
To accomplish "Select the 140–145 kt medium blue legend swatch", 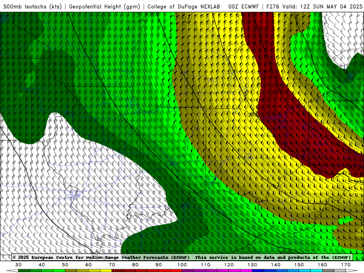I will (x=281, y=271).
